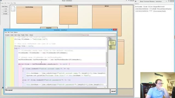175x98 pixels.
Task: Click the editor vertical scrollbar thumb
Action: (106, 59)
